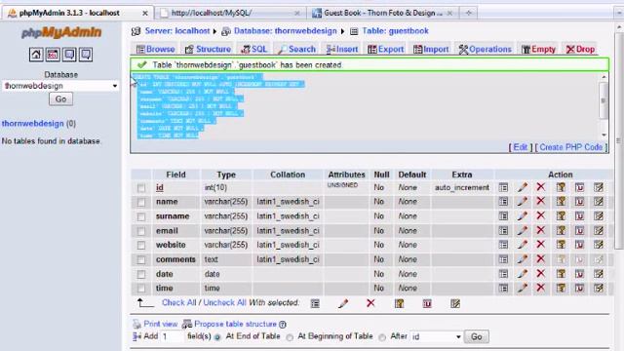Click the Go button under Database

pos(60,99)
